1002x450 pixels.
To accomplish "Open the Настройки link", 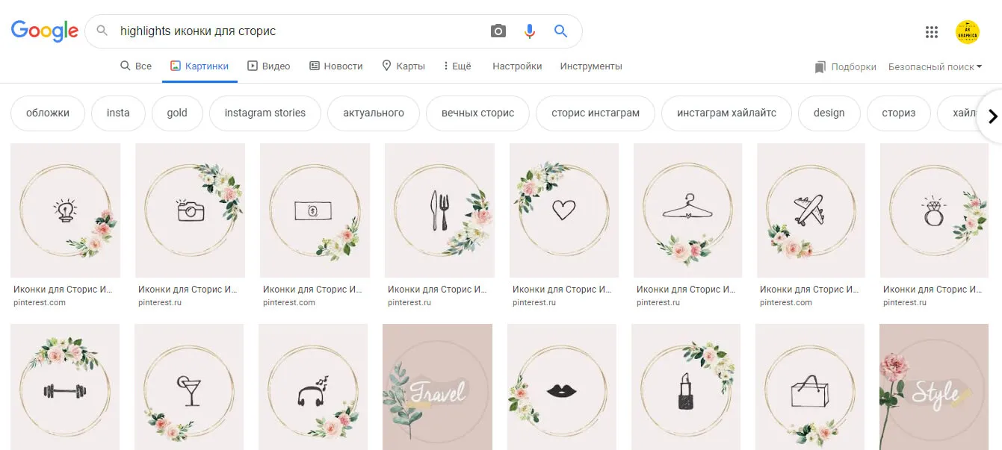I will [517, 66].
